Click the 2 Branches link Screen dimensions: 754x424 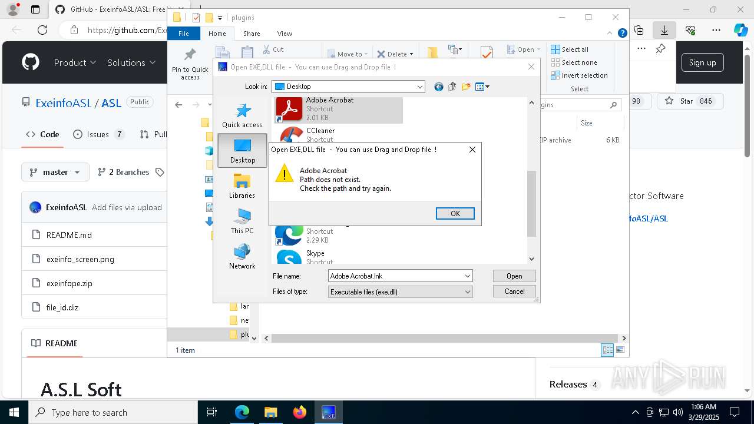123,172
